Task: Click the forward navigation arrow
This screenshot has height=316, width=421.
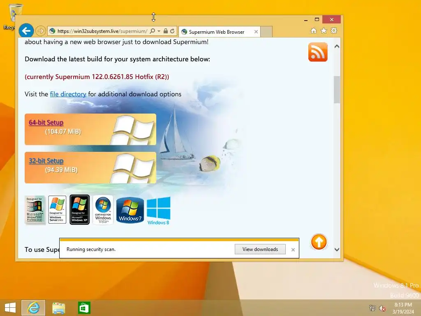Action: 41,31
